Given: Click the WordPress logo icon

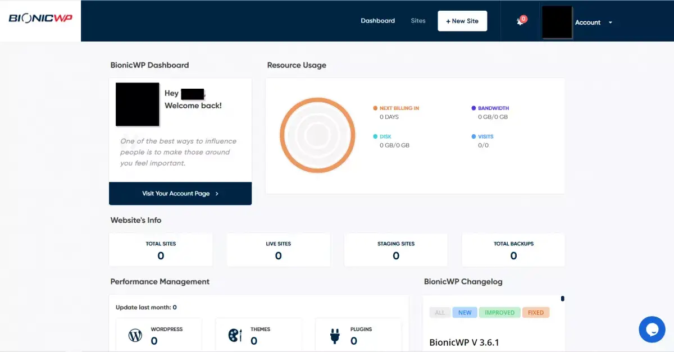Looking at the screenshot, I should (x=135, y=336).
